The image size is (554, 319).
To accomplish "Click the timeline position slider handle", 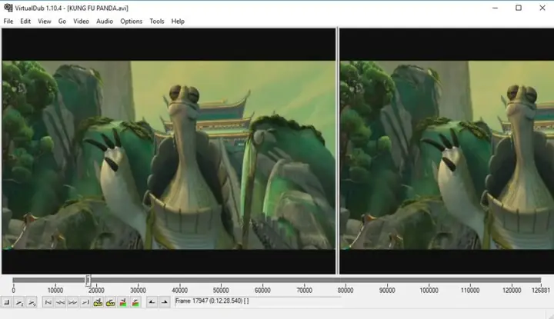I will tap(88, 281).
